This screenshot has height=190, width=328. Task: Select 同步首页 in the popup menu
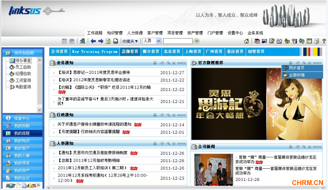click(302, 68)
